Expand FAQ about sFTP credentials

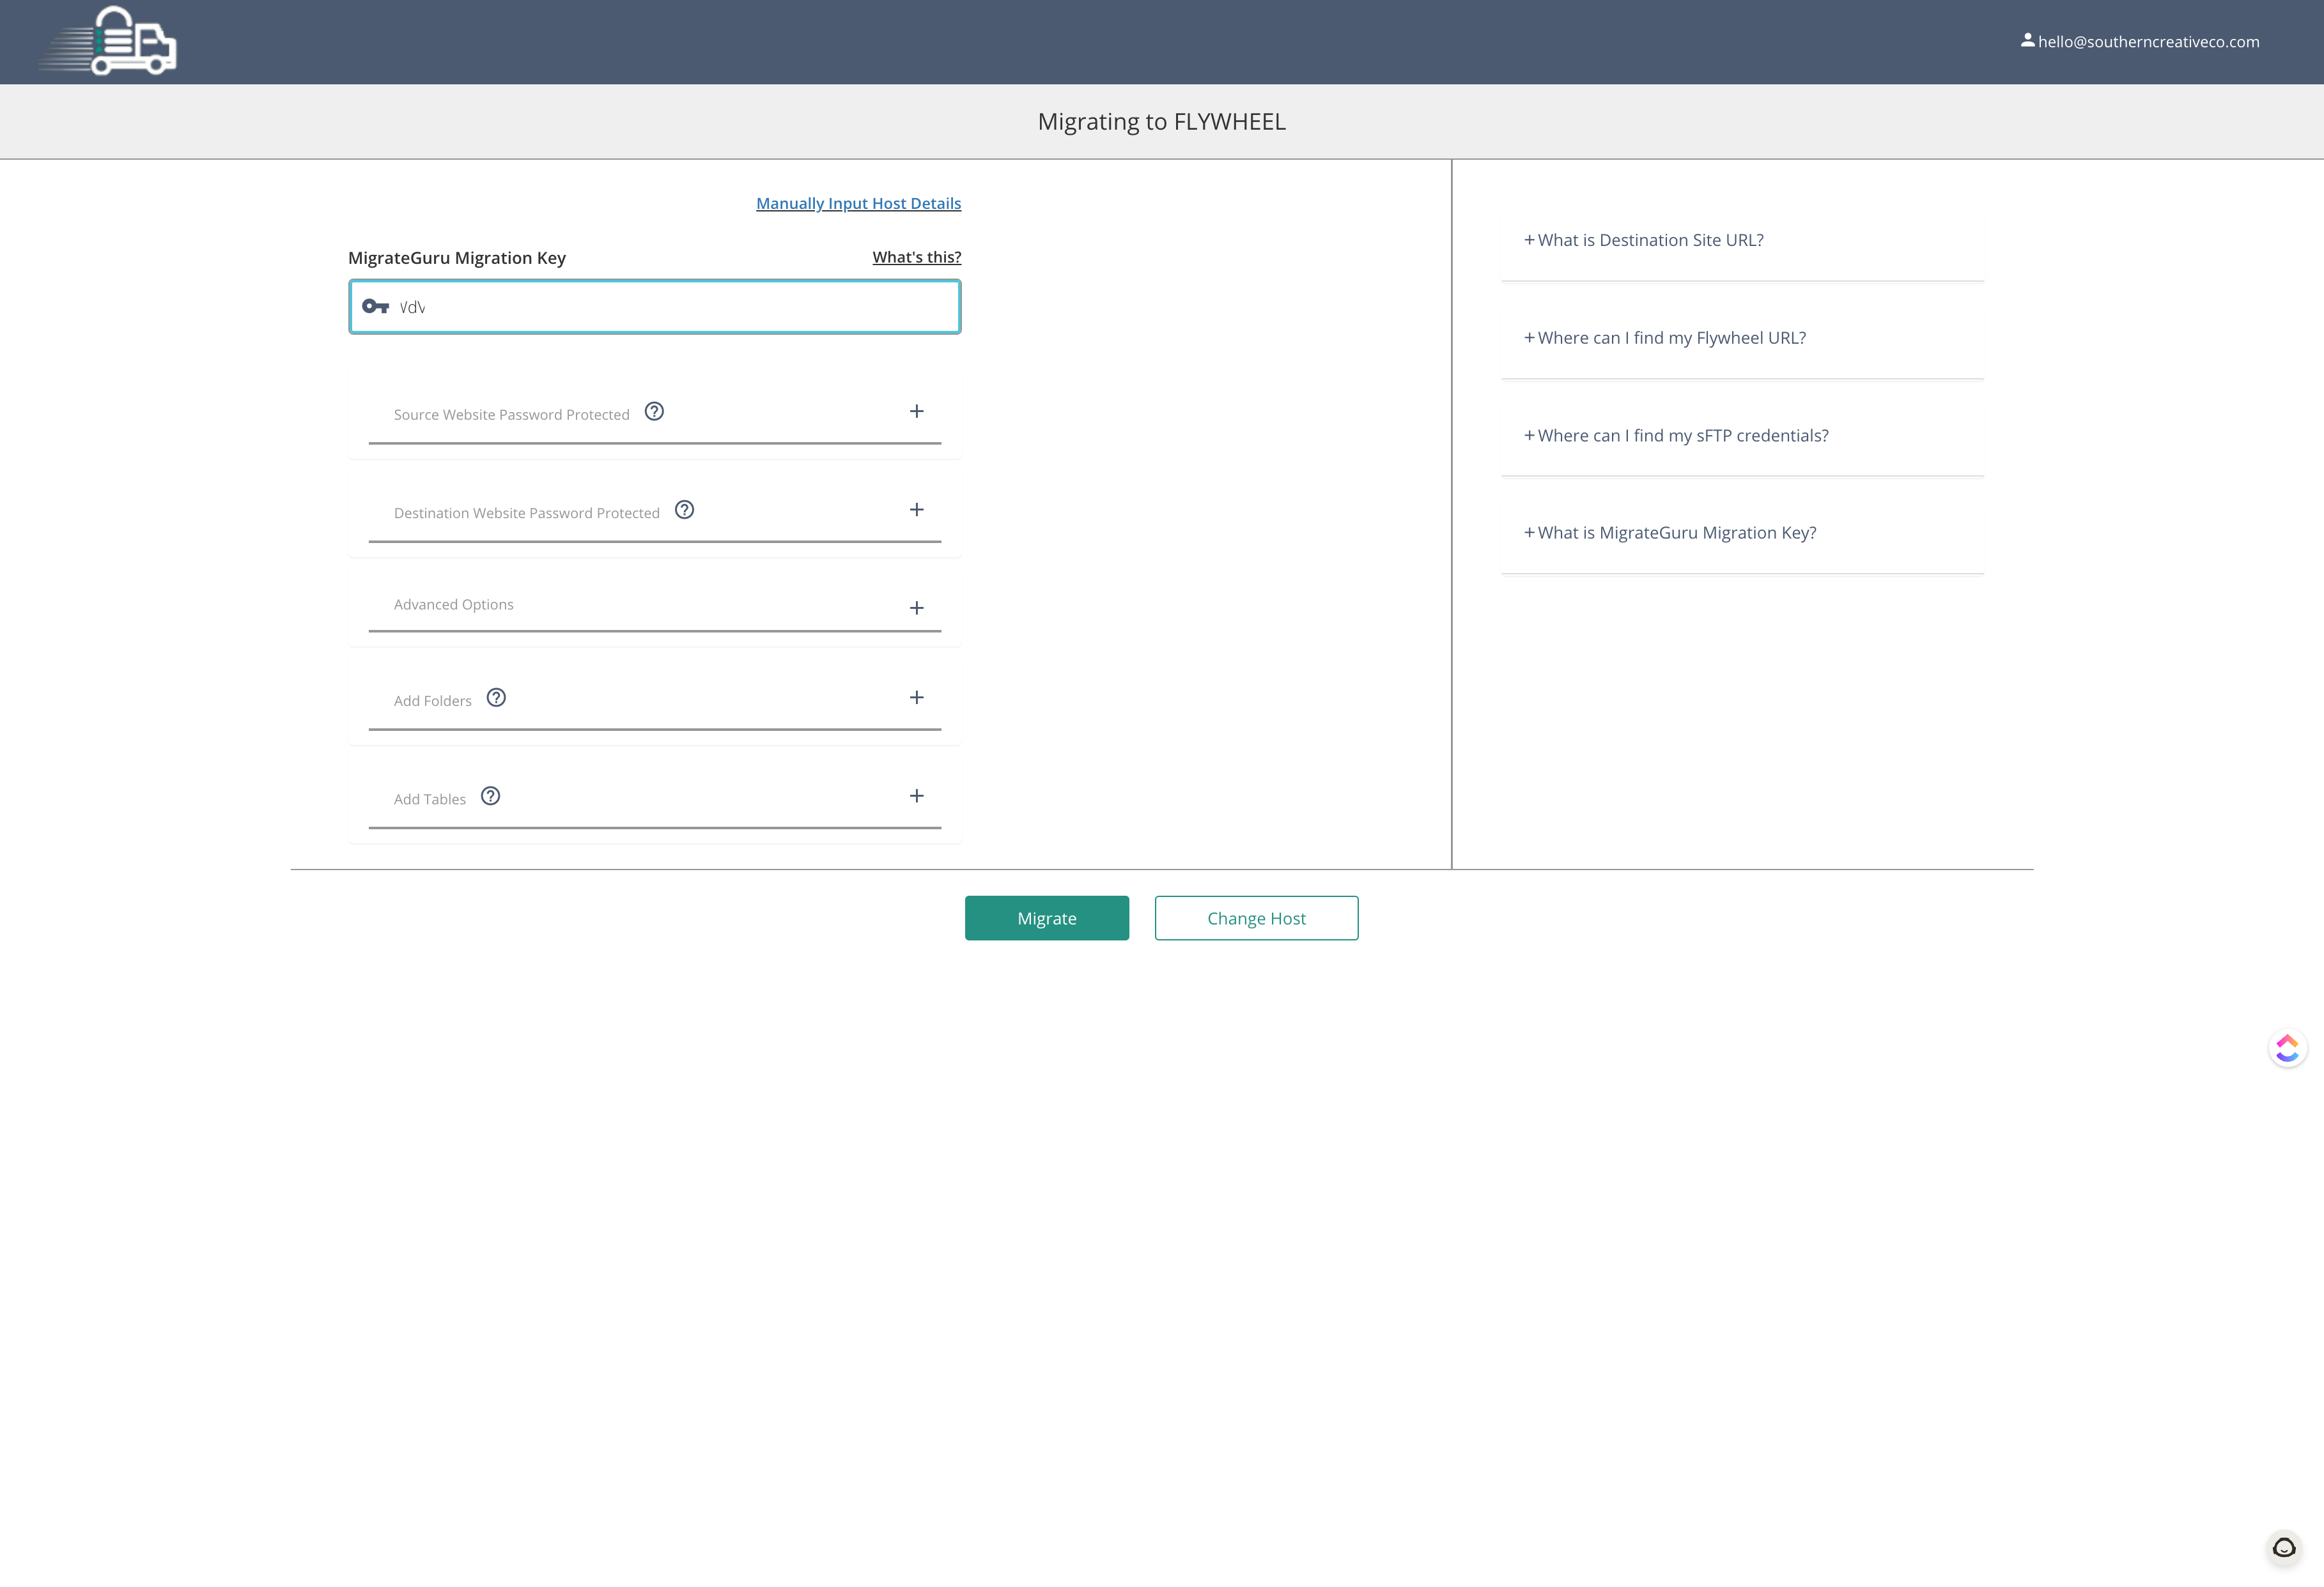[1676, 436]
